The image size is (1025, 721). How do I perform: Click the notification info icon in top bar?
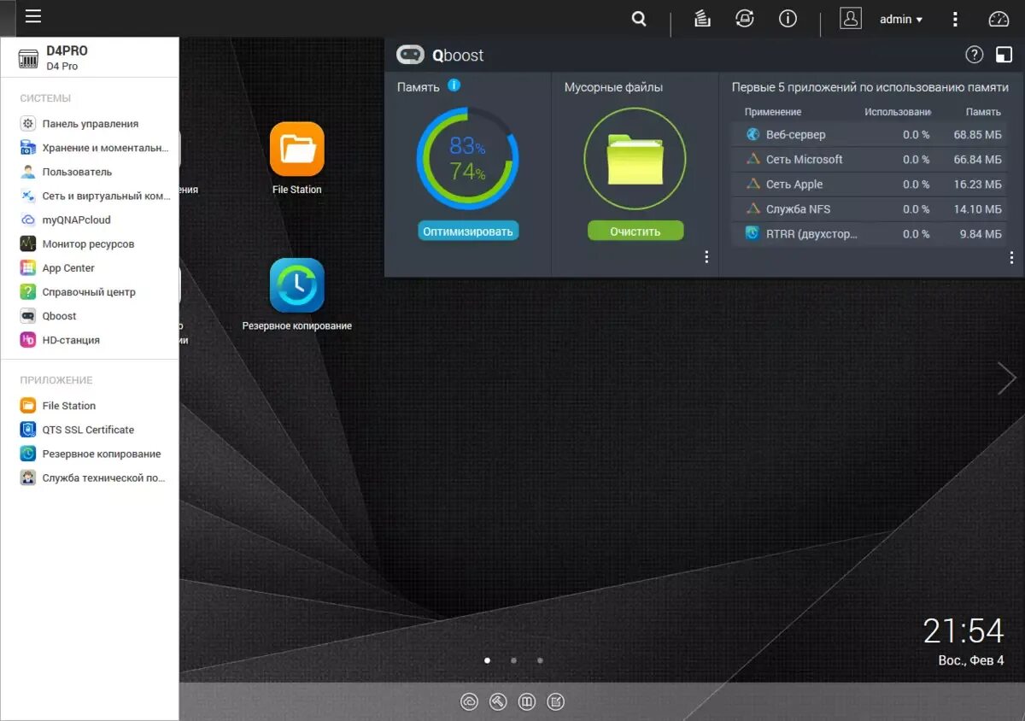(x=787, y=18)
